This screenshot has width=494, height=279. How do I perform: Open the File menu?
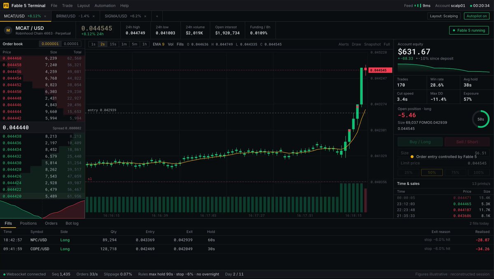pos(54,6)
